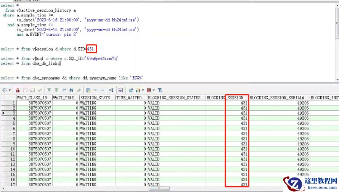This screenshot has width=339, height=192.
Task: Open the grid select-mode dropdown arrow
Action: click(x=10, y=90)
